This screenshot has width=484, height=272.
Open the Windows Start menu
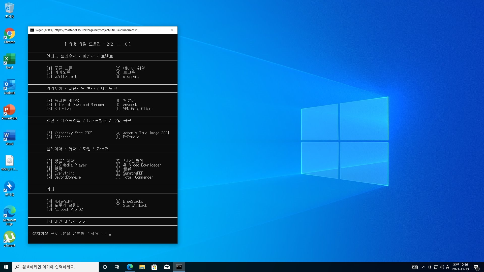click(6, 267)
